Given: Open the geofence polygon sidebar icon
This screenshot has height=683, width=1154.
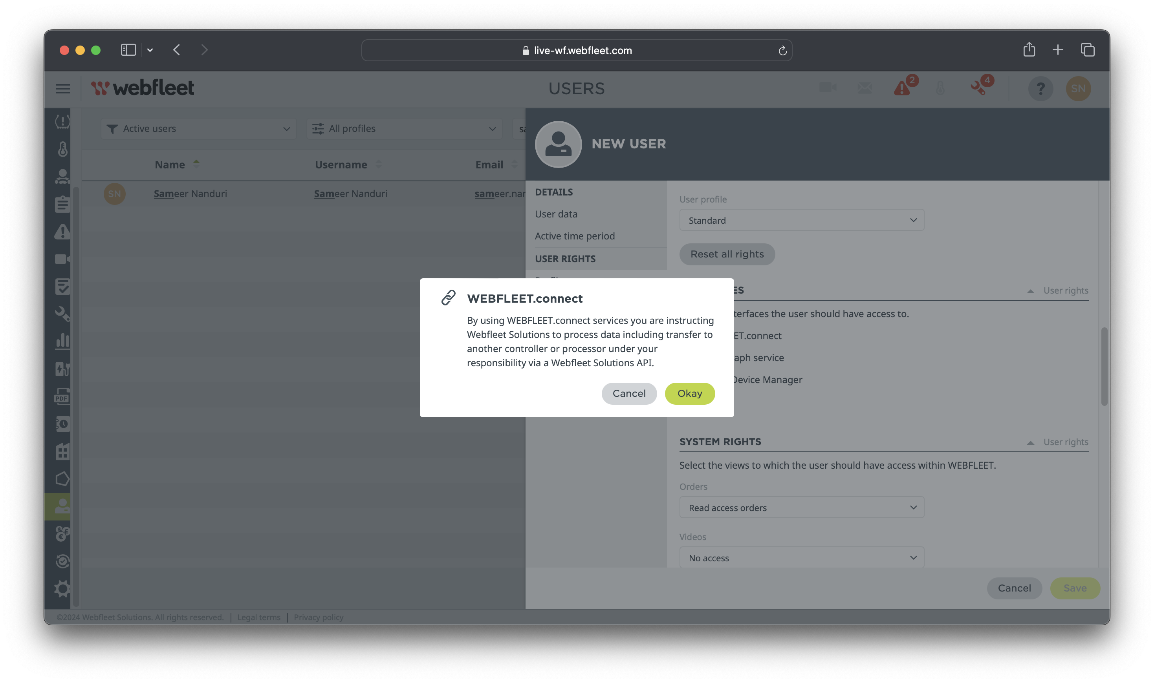Looking at the screenshot, I should 62,479.
